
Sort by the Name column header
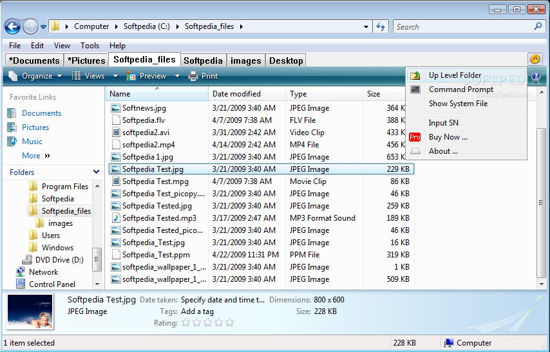click(x=156, y=94)
